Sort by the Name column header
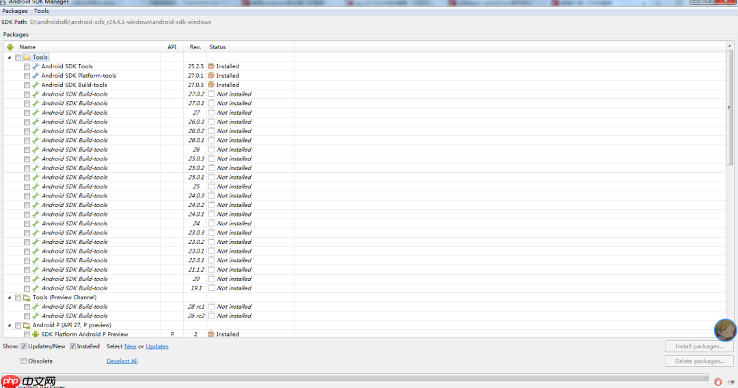The height and width of the screenshot is (388, 738). (x=27, y=47)
